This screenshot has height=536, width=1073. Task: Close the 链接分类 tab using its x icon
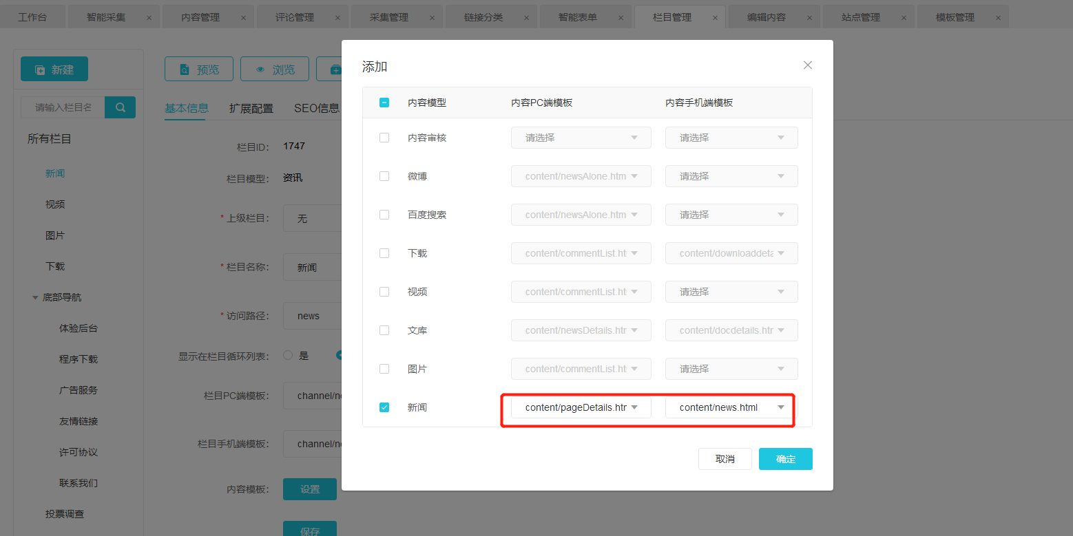(x=526, y=18)
